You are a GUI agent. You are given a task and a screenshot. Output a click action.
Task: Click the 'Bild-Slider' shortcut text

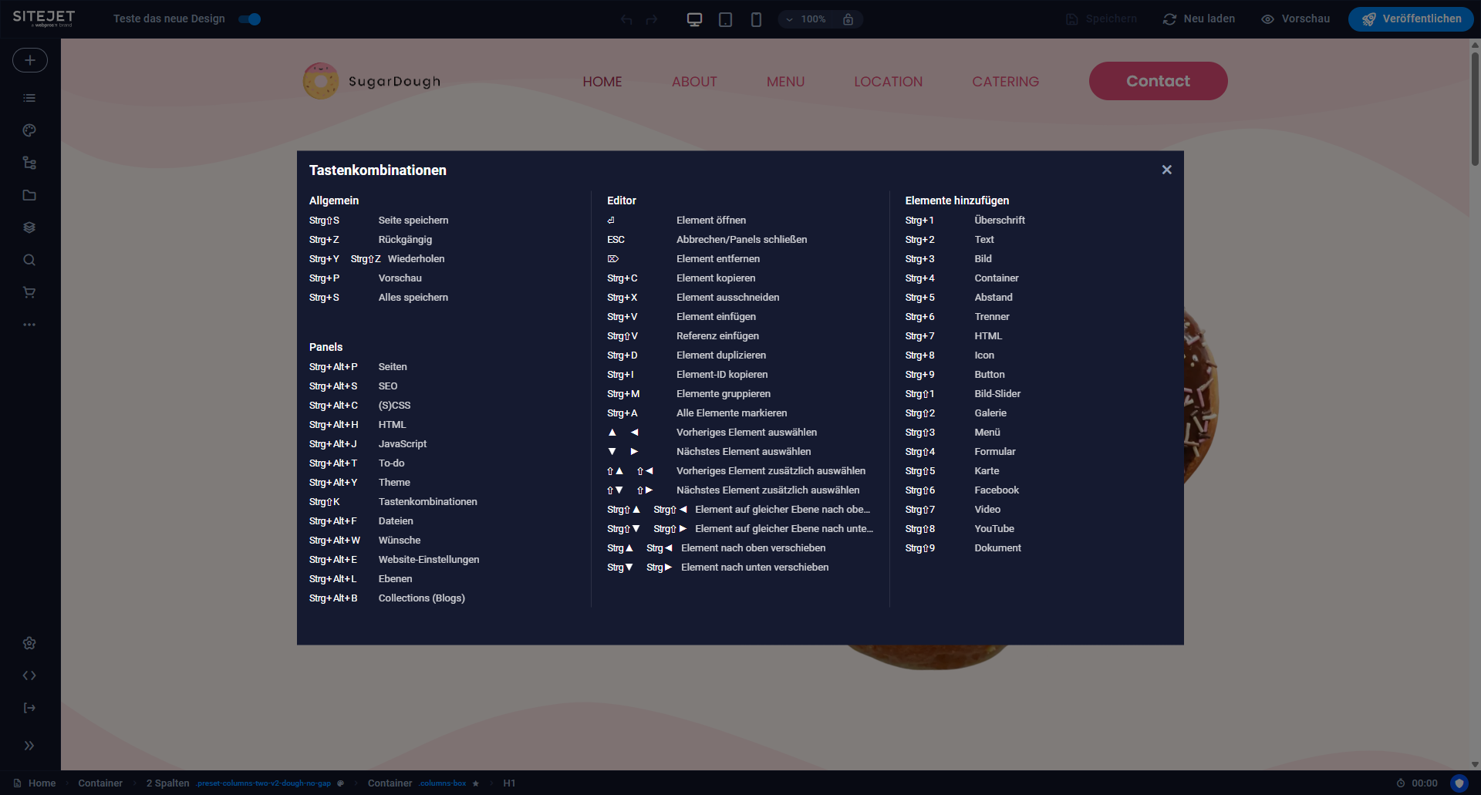(x=997, y=394)
